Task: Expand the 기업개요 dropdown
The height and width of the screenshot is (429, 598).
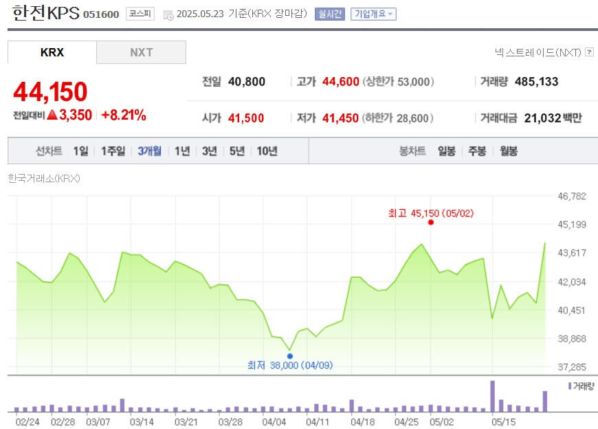Action: click(x=373, y=14)
